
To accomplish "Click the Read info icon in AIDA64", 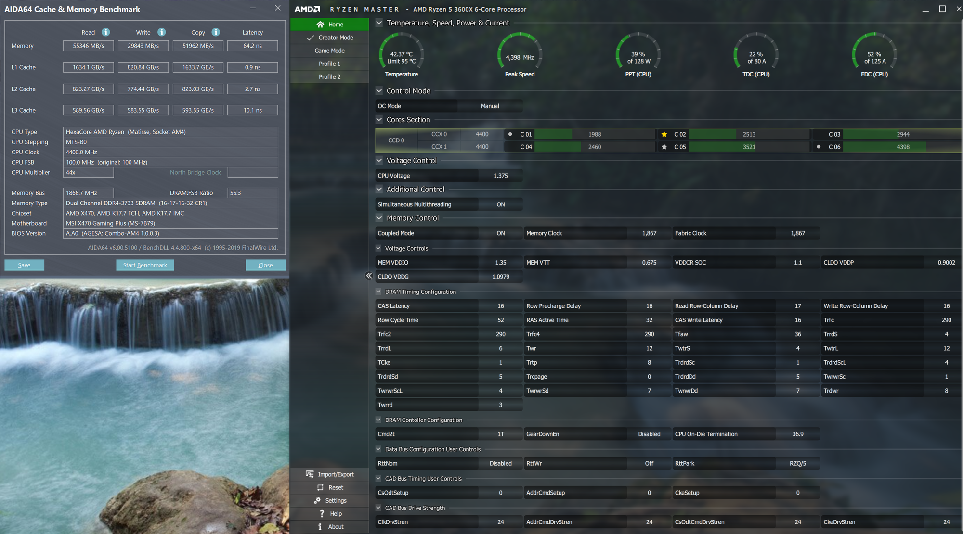I will 106,32.
